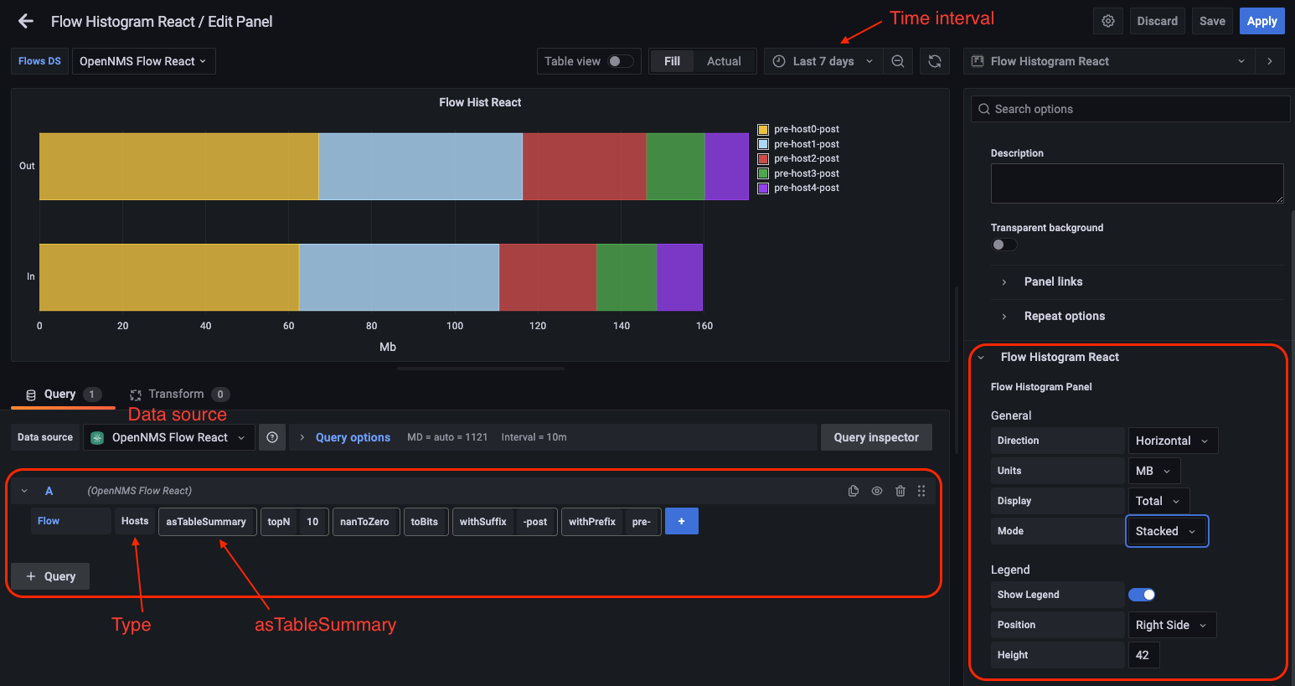Click the legend Height input field
The width and height of the screenshot is (1295, 686).
pos(1144,654)
